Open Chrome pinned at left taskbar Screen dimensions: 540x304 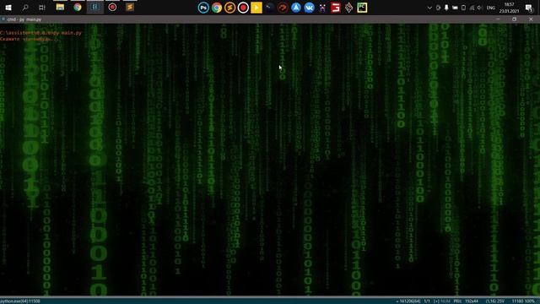point(78,8)
